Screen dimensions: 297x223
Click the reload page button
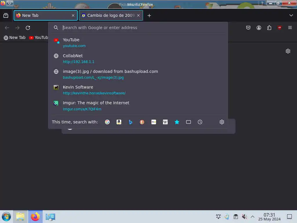pos(28,28)
